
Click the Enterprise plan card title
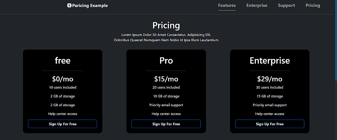[x=270, y=60]
